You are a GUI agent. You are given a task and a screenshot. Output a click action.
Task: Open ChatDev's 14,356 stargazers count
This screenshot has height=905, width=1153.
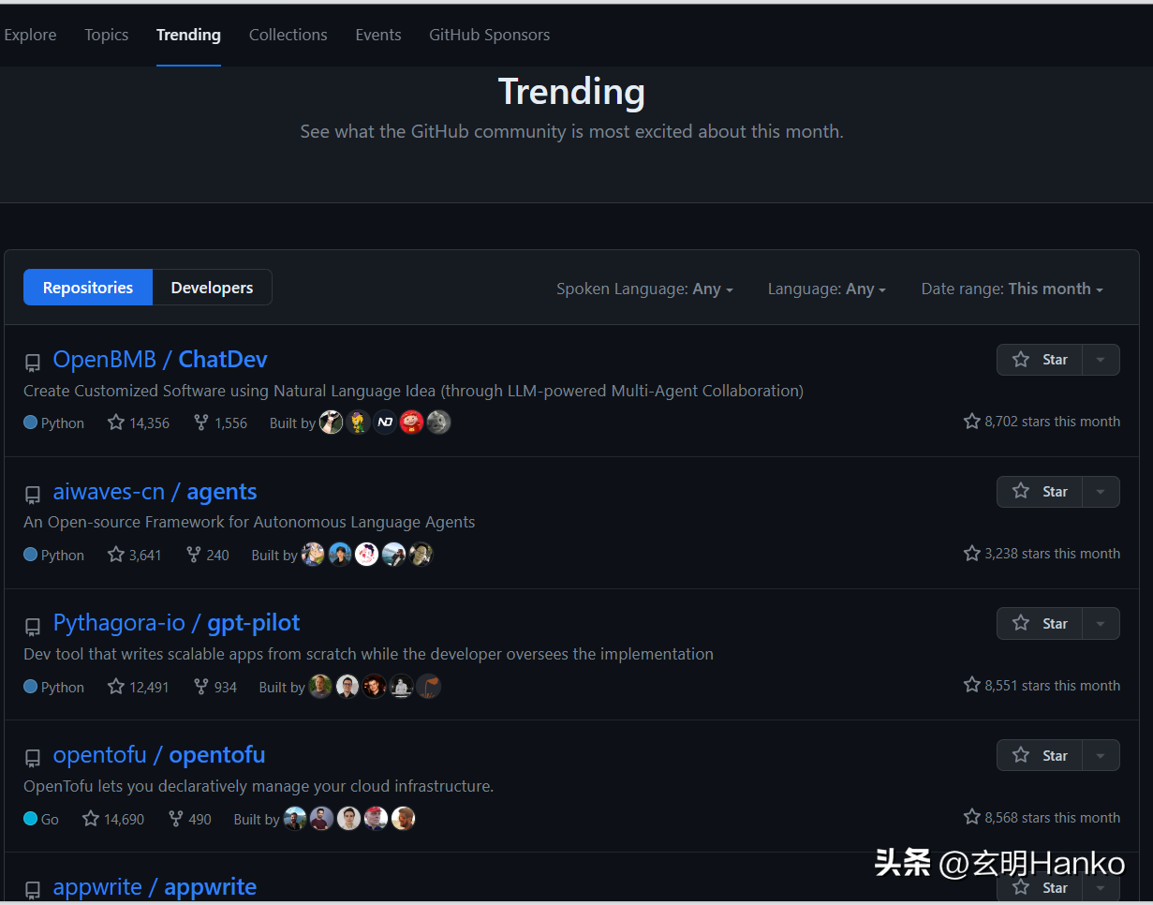139,423
